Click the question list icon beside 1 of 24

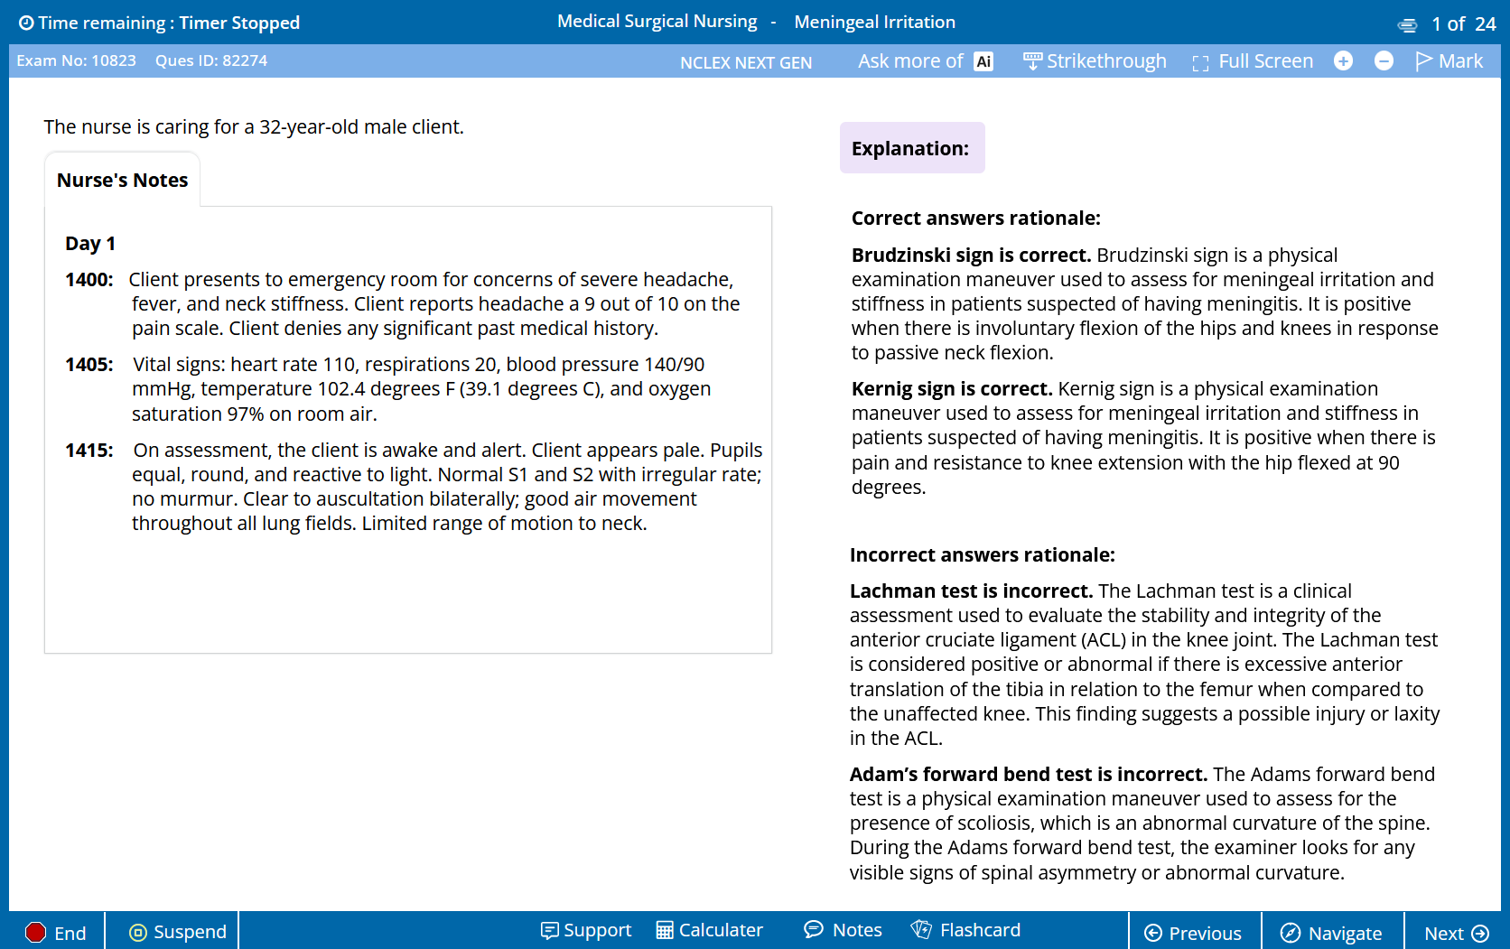1407,25
